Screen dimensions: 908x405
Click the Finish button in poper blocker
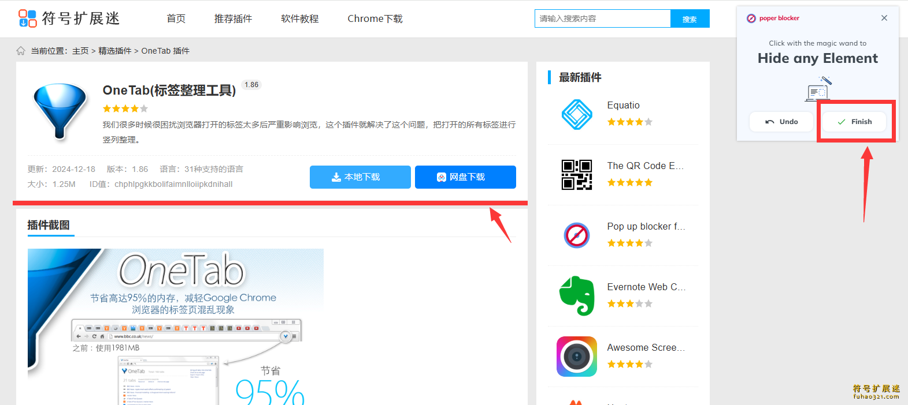pos(854,122)
